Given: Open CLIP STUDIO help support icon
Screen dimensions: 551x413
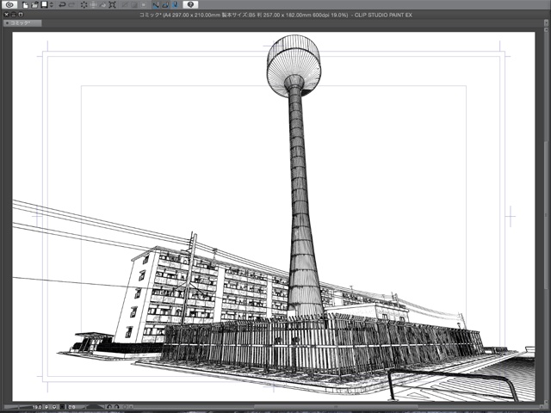Looking at the screenshot, I should (190, 4).
